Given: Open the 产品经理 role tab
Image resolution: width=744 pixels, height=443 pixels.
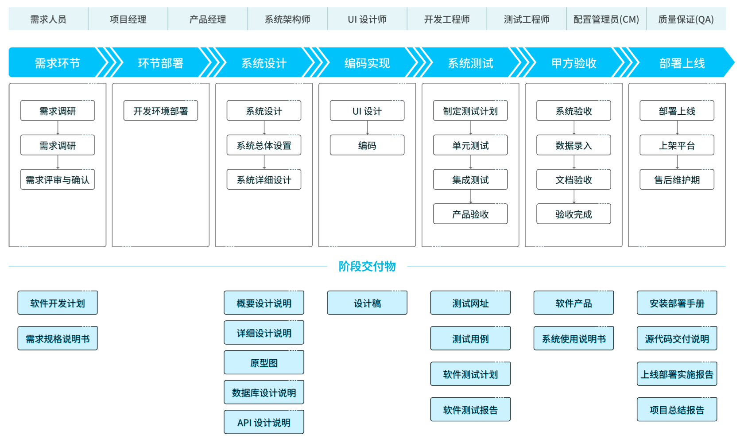Looking at the screenshot, I should point(208,19).
